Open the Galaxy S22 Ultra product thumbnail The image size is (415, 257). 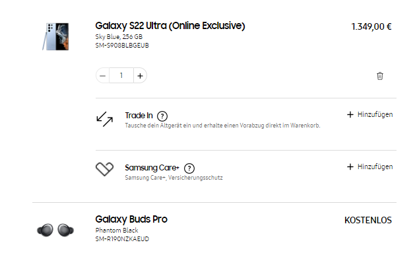pos(55,36)
